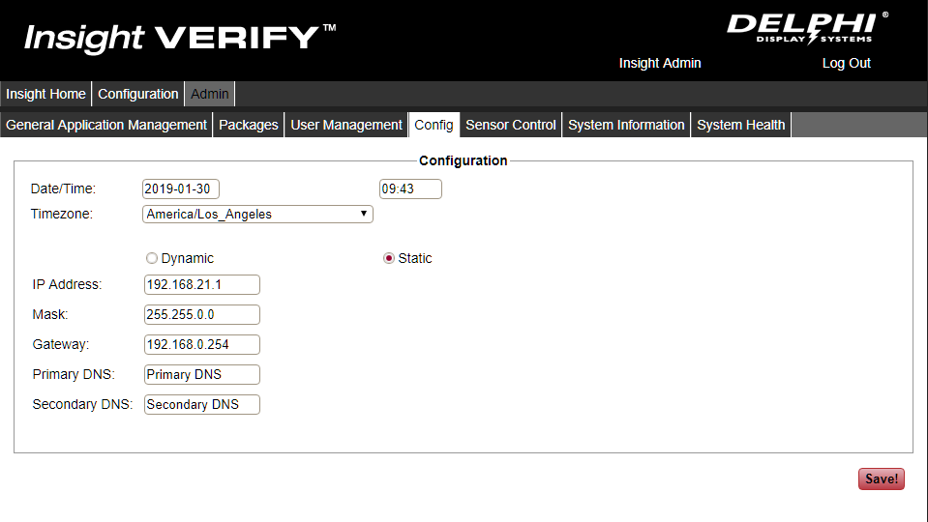
Task: Open the Timezone dropdown
Action: click(257, 215)
